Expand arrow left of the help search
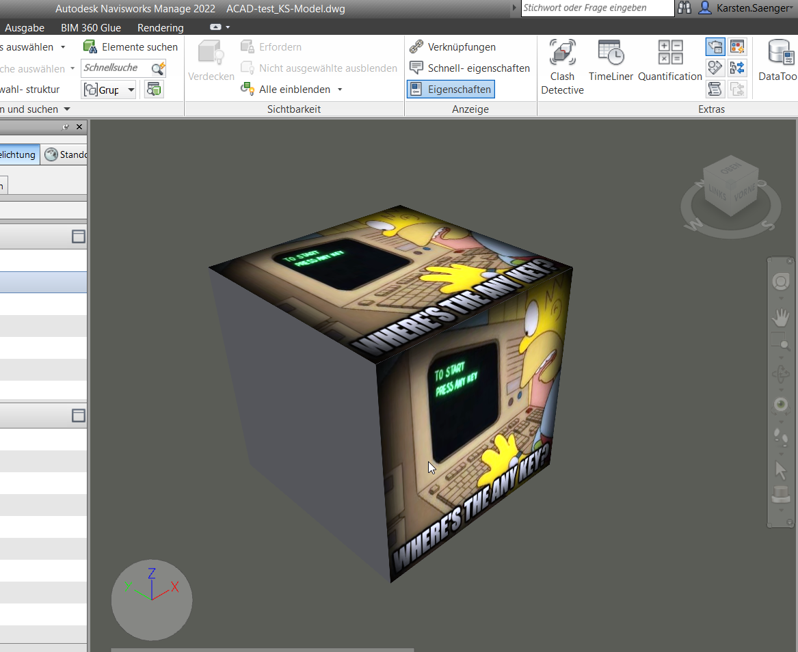The height and width of the screenshot is (652, 798). 514,8
